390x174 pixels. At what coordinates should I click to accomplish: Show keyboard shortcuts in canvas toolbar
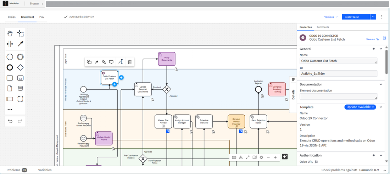tap(234, 157)
